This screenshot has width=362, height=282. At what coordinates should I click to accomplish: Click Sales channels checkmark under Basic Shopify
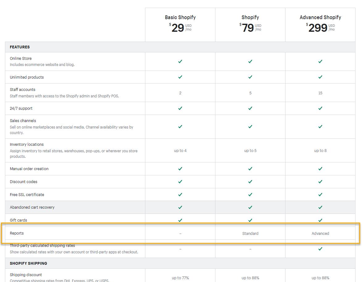tap(180, 127)
